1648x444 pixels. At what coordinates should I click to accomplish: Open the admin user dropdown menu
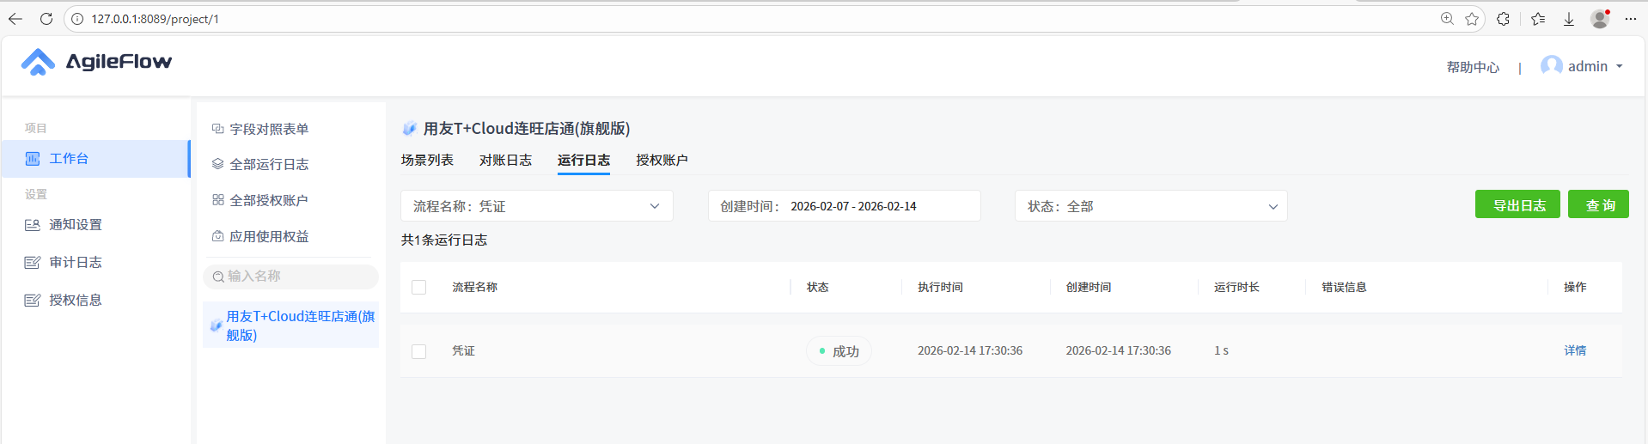pos(1585,66)
